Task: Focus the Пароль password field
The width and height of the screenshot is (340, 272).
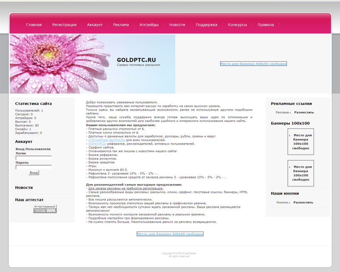Action: click(x=34, y=167)
